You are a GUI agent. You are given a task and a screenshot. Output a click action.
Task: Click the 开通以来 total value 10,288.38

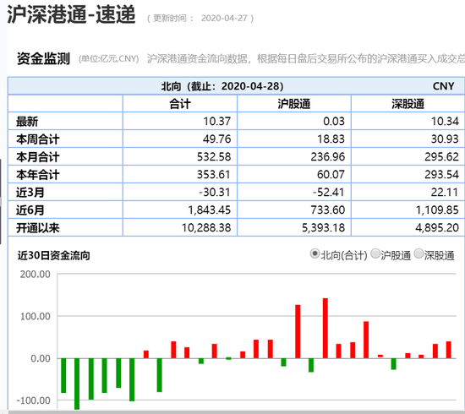(206, 227)
